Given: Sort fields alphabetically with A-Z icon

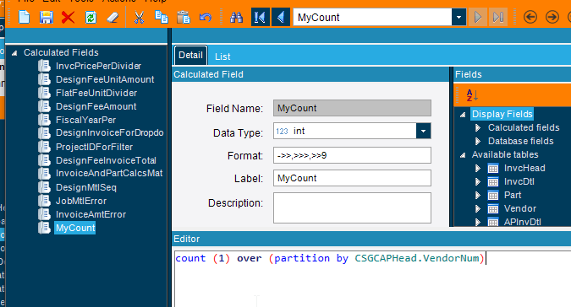Looking at the screenshot, I should [472, 95].
